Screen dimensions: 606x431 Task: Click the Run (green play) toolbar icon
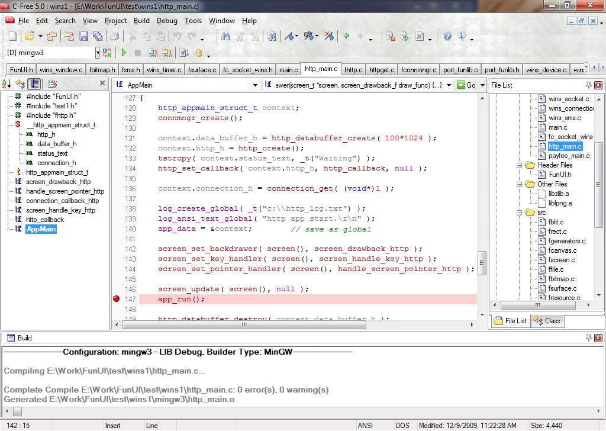coord(124,53)
